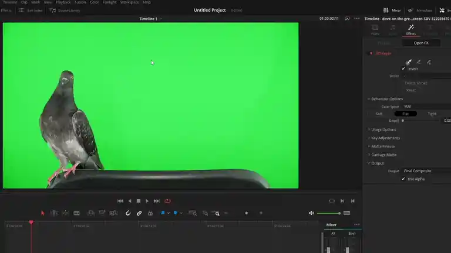
Task: Jump to last frame in transport
Action: [x=156, y=201]
